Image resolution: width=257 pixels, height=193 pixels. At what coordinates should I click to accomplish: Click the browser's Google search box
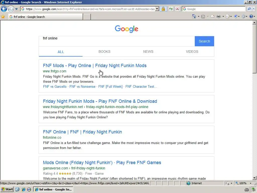click(x=214, y=9)
